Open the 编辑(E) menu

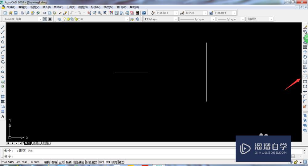(23, 7)
